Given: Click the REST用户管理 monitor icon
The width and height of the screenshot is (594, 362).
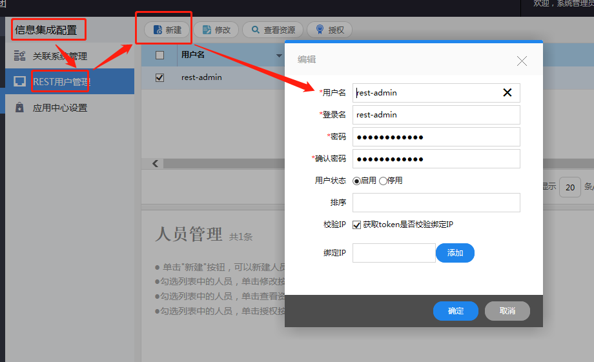Looking at the screenshot, I should (x=20, y=81).
